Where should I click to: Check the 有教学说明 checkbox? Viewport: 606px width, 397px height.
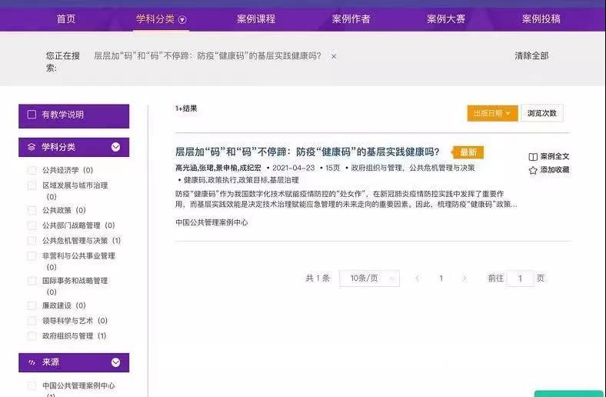[32, 115]
